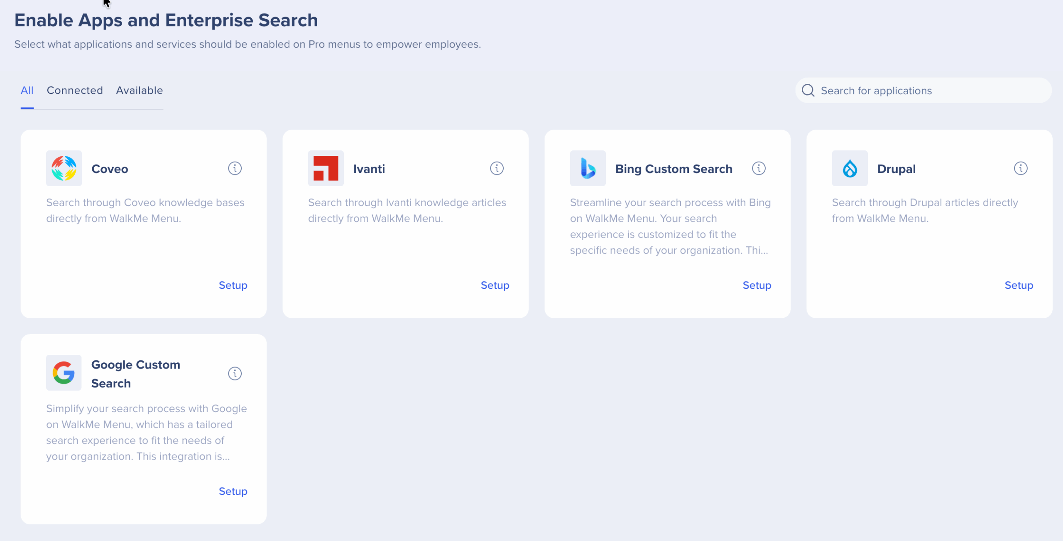Open info icon on Coveo card
The height and width of the screenshot is (541, 1063).
click(235, 168)
